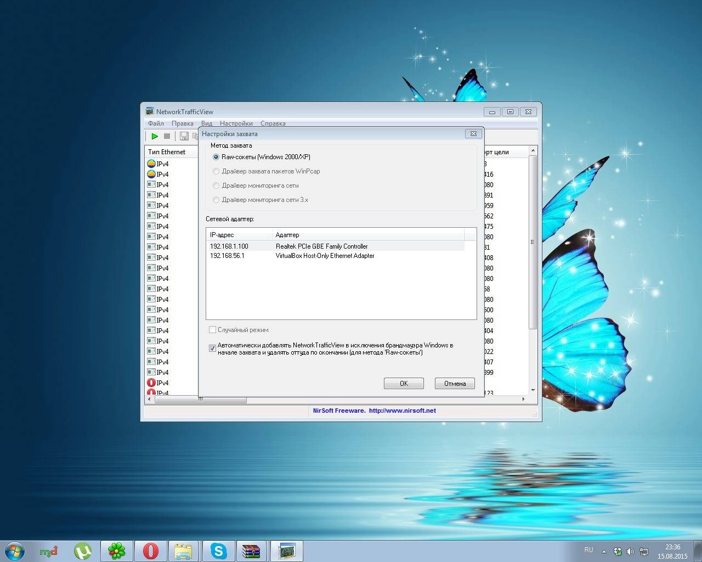702x562 pixels.
Task: Open the md taskbar icon
Action: click(x=49, y=551)
